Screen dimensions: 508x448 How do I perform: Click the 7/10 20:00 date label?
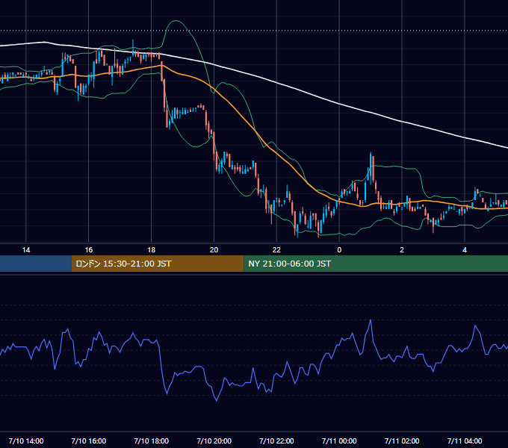tap(214, 441)
